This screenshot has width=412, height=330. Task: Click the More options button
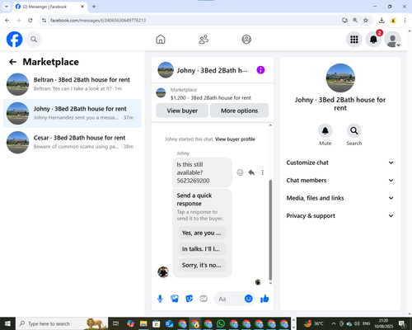(239, 111)
